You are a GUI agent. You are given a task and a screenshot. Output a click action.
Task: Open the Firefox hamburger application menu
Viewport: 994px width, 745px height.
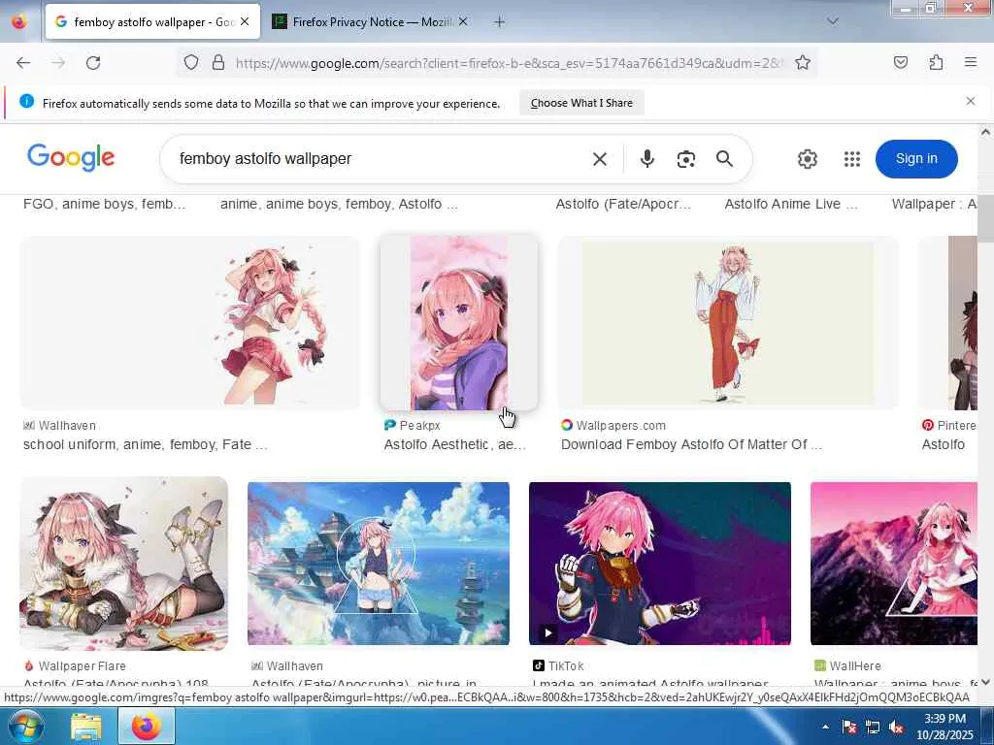(x=971, y=62)
